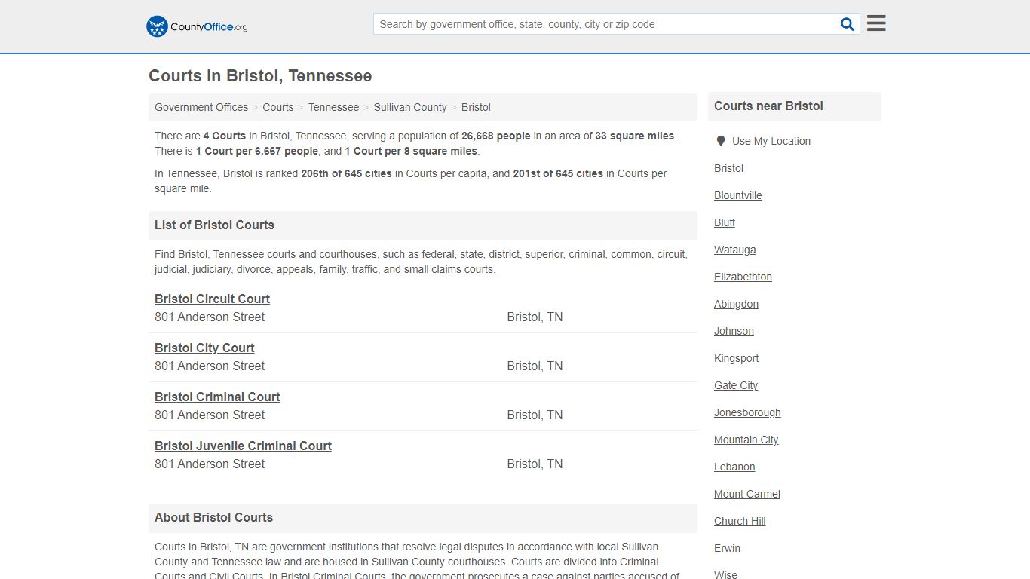1030x579 pixels.
Task: View courts near Mountain City
Action: tap(746, 440)
